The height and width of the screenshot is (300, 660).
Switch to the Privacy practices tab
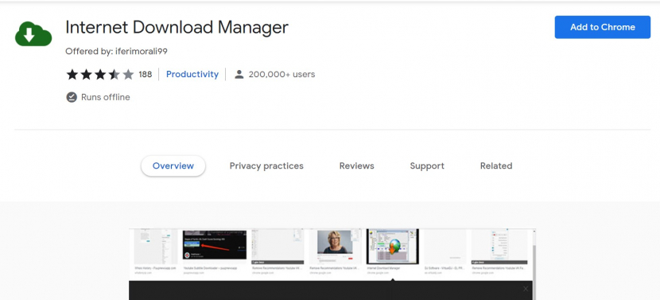coord(266,166)
